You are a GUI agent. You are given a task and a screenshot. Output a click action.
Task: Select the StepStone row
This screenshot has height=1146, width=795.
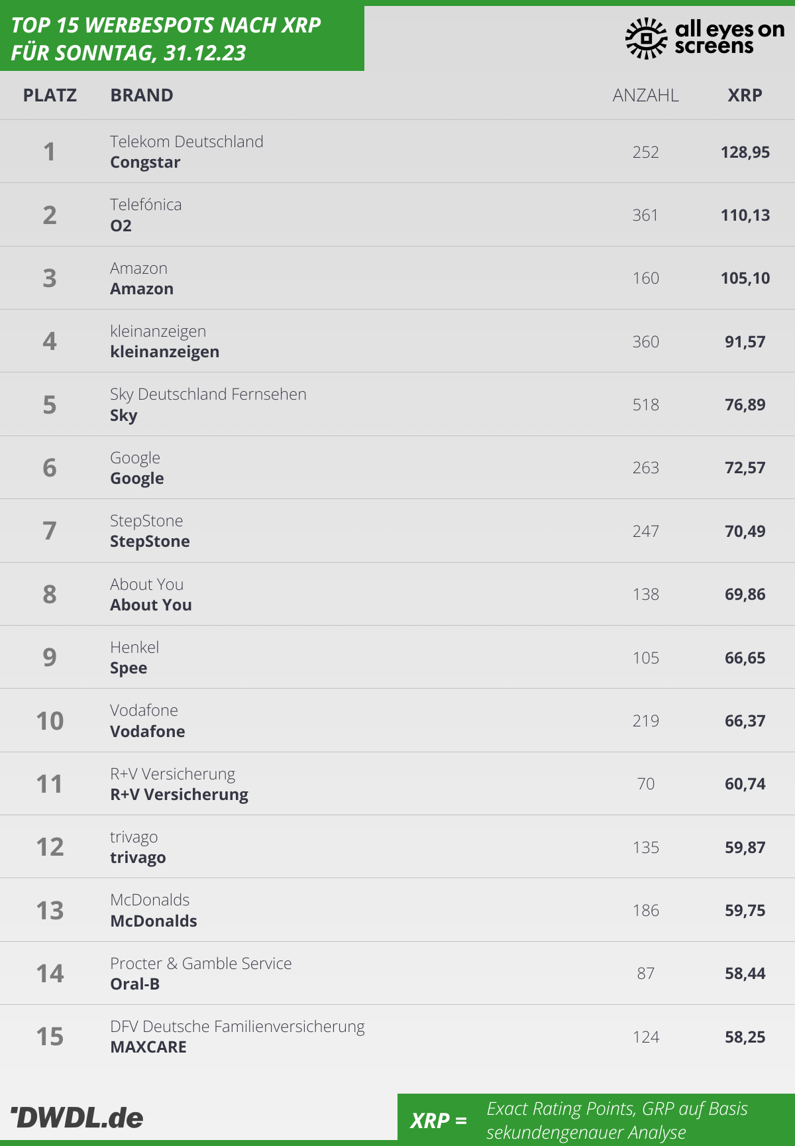(x=397, y=531)
